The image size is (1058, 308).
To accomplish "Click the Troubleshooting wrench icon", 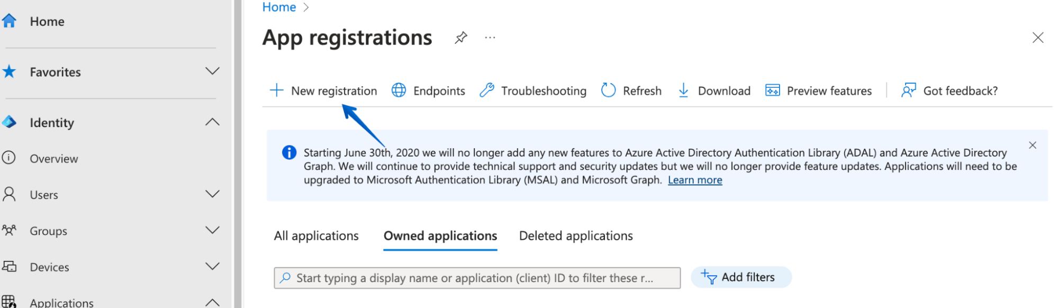I will point(486,90).
